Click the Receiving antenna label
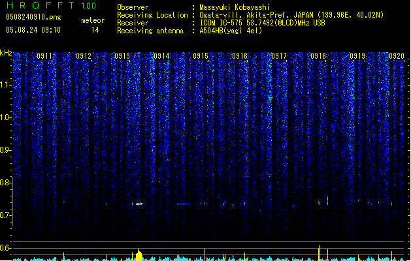411x261 pixels. [x=150, y=31]
